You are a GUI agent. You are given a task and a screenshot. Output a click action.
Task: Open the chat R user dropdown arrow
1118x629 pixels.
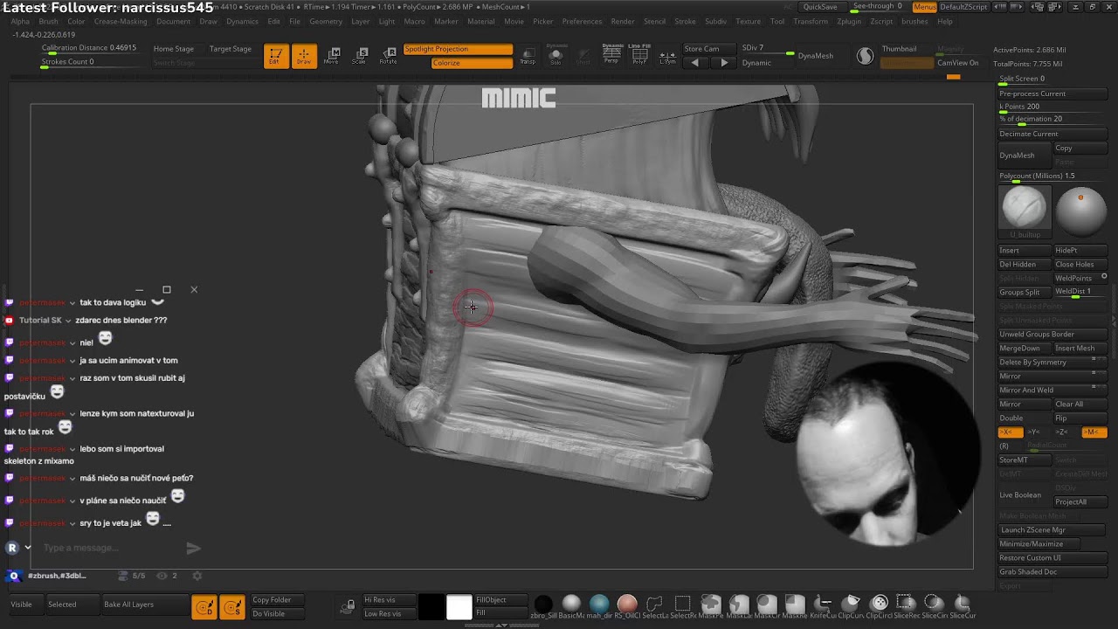[x=28, y=548]
